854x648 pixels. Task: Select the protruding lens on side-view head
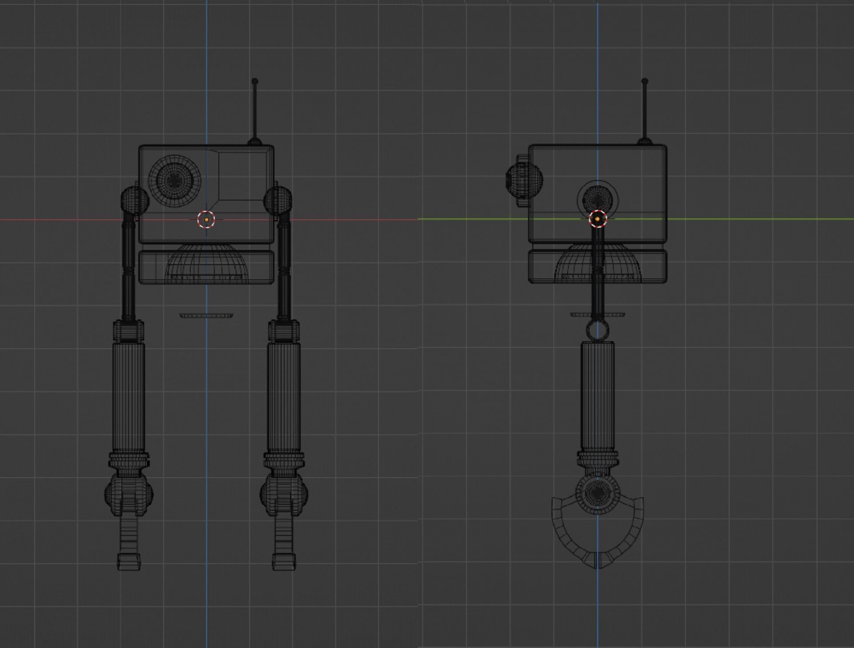(524, 180)
